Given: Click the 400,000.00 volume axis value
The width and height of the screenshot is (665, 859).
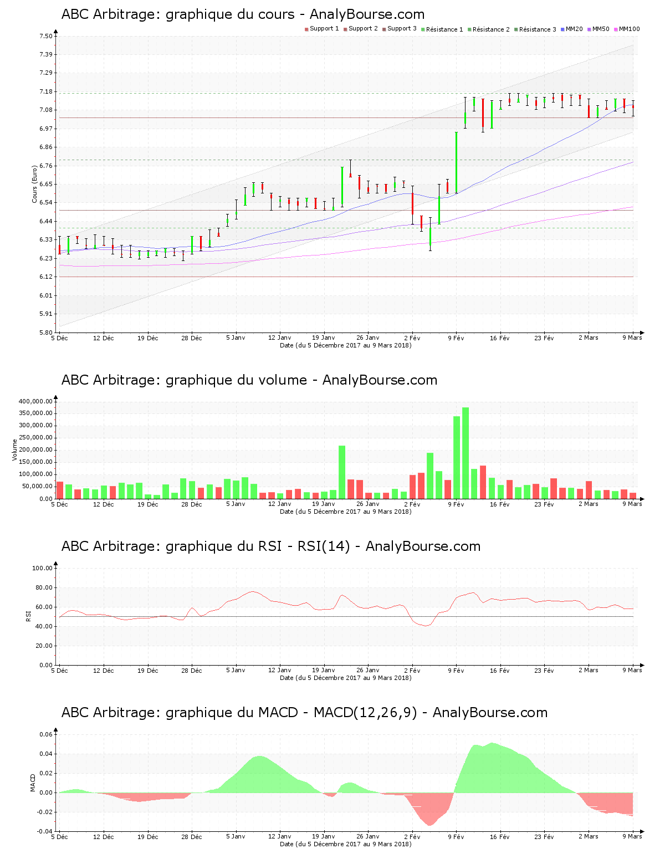Looking at the screenshot, I should [x=36, y=401].
